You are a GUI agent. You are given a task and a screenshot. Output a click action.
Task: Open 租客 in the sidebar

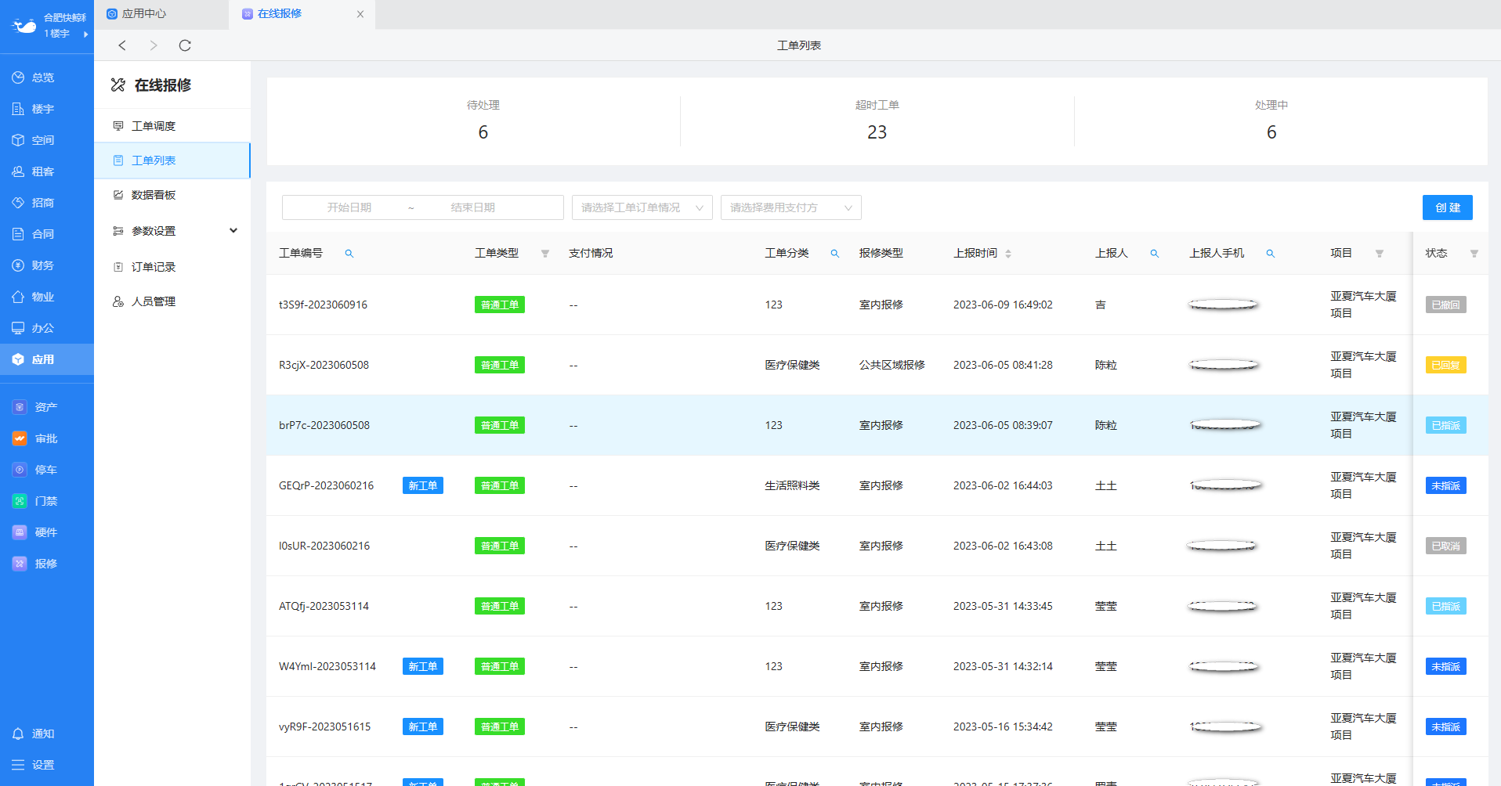click(x=47, y=171)
